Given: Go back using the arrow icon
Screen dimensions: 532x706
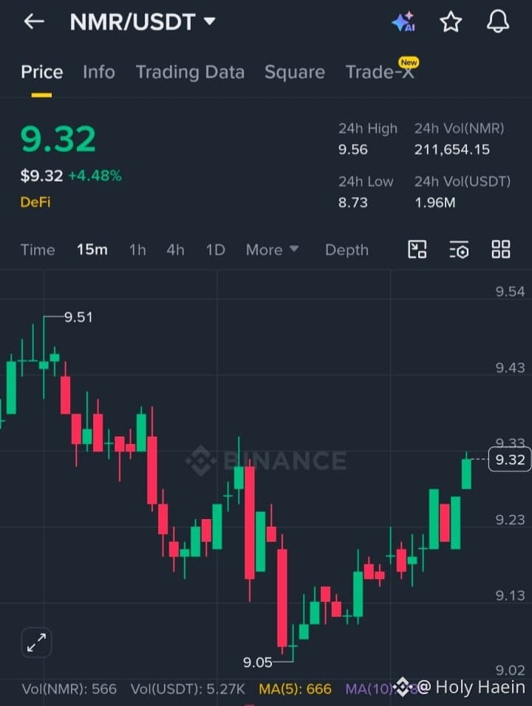Looking at the screenshot, I should point(34,21).
